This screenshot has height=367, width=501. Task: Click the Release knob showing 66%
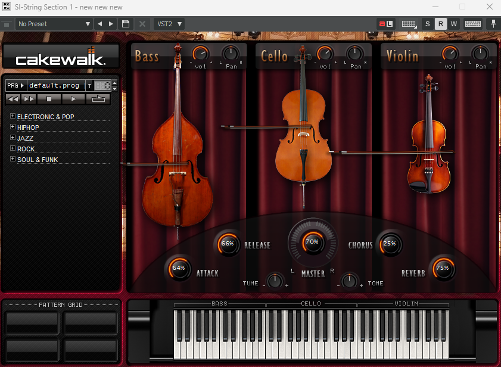click(x=228, y=244)
